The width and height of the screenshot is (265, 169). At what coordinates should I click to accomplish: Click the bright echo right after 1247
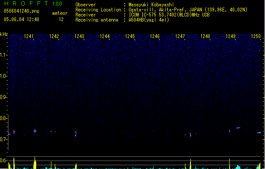point(190,135)
